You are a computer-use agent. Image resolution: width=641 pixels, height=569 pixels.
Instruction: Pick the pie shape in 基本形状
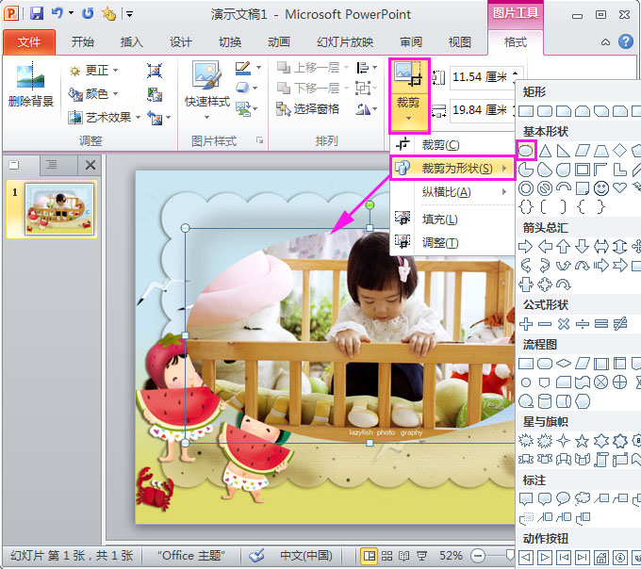(x=526, y=170)
